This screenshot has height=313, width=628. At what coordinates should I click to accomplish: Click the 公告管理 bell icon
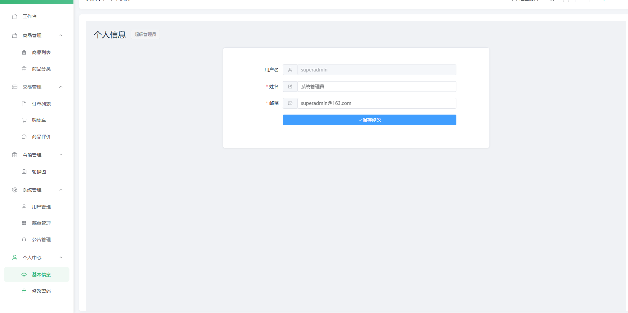(x=24, y=240)
